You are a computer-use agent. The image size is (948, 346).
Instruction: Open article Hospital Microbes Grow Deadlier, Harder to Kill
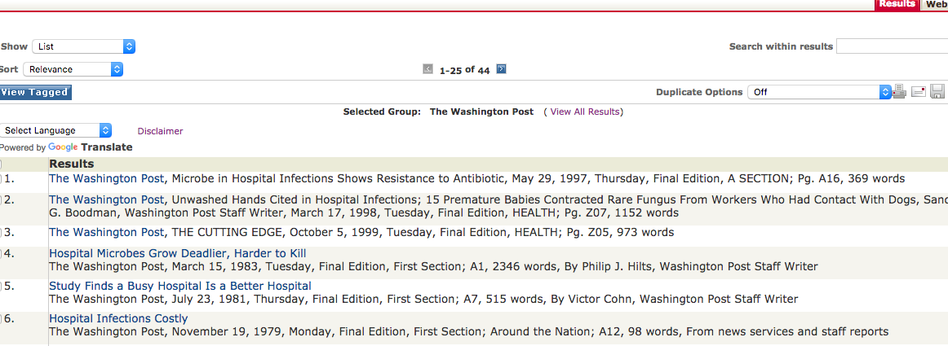coord(178,253)
